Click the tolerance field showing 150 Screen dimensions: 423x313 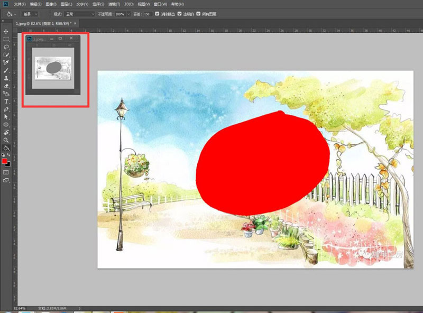tap(148, 14)
